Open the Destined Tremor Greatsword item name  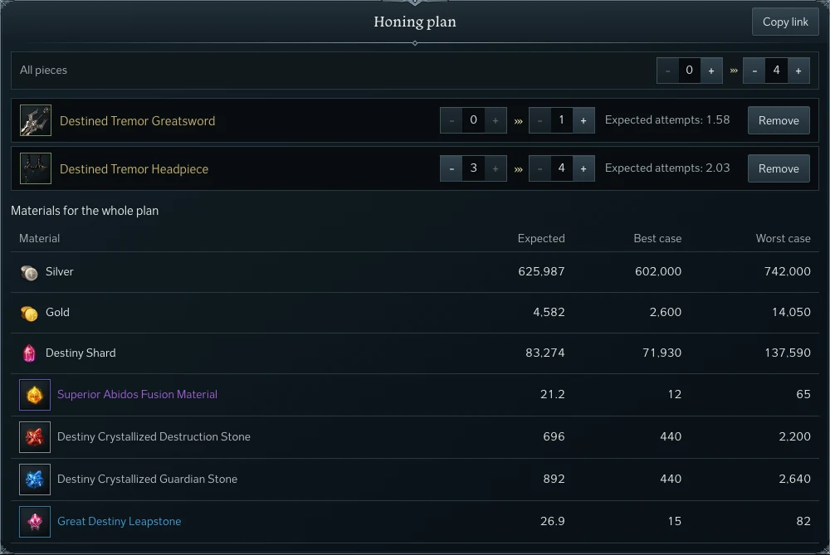point(137,120)
